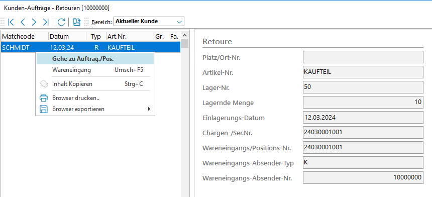
Task: Sort by Typ column header
Action: [x=96, y=36]
